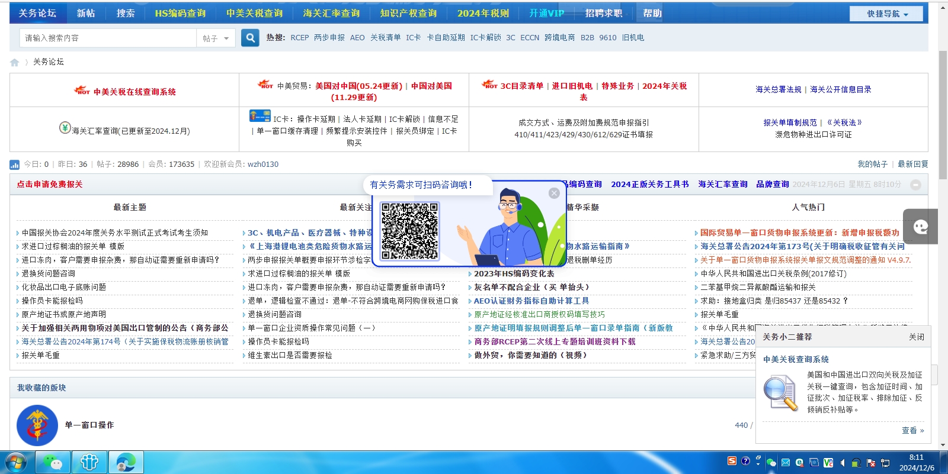
Task: Click the search content input field
Action: pos(108,38)
